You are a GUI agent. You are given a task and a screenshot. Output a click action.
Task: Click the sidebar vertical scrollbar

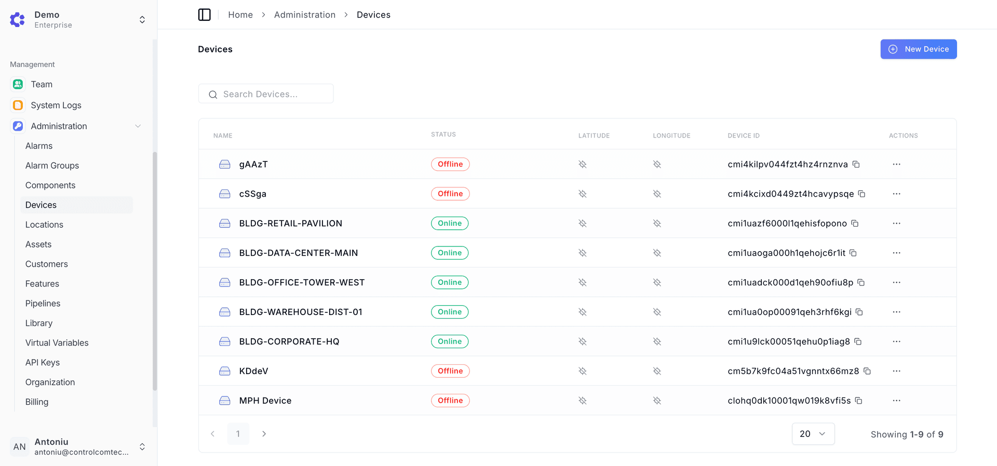pos(155,271)
